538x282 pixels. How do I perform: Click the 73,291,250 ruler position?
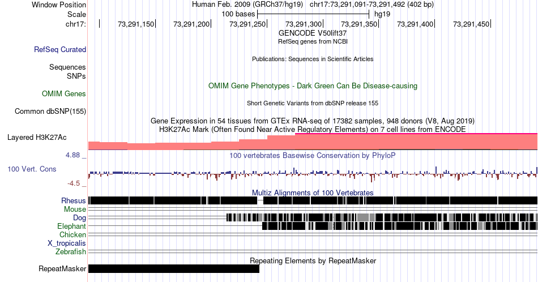click(x=247, y=24)
